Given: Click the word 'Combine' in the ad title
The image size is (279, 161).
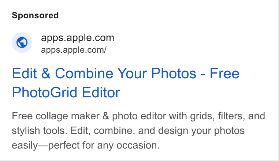Looking at the screenshot, I should [x=84, y=73].
